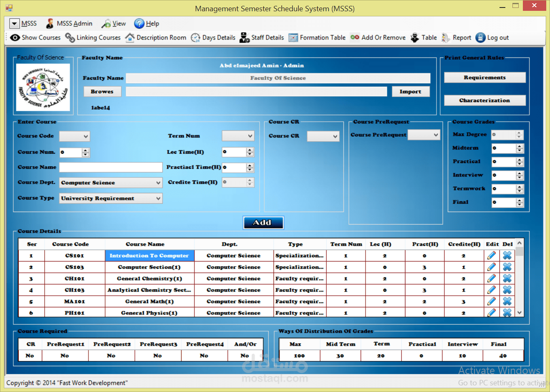This screenshot has height=392, width=550.
Task: Open Add Or Remove tool
Action: [x=378, y=37]
